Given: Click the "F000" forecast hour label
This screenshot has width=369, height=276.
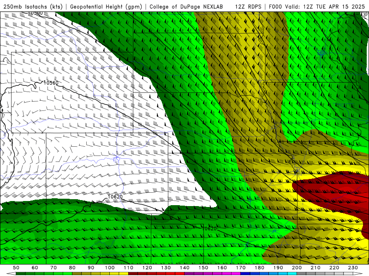Looking at the screenshot, I should point(276,6).
